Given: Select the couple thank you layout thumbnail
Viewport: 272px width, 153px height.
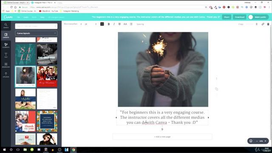Looking at the screenshot, I should 25,121.
